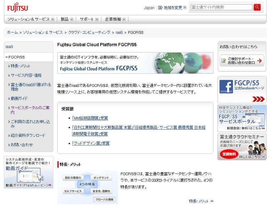Viewport: 271px width, 205px height.
Task: Open the FGCP/S5 サービスポータル banner
Action: click(242, 118)
